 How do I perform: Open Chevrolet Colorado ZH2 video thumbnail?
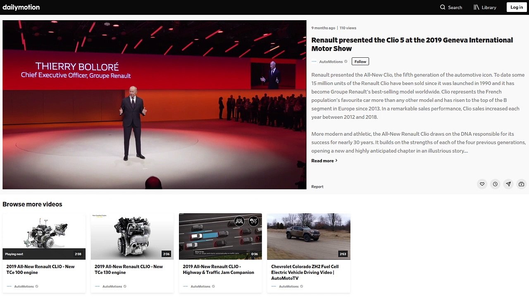pos(309,236)
